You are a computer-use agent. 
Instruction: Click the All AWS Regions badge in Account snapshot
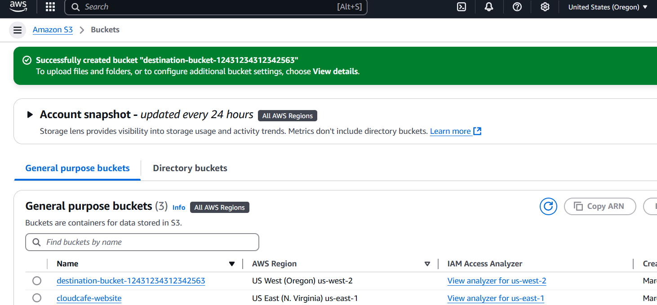[x=288, y=115]
